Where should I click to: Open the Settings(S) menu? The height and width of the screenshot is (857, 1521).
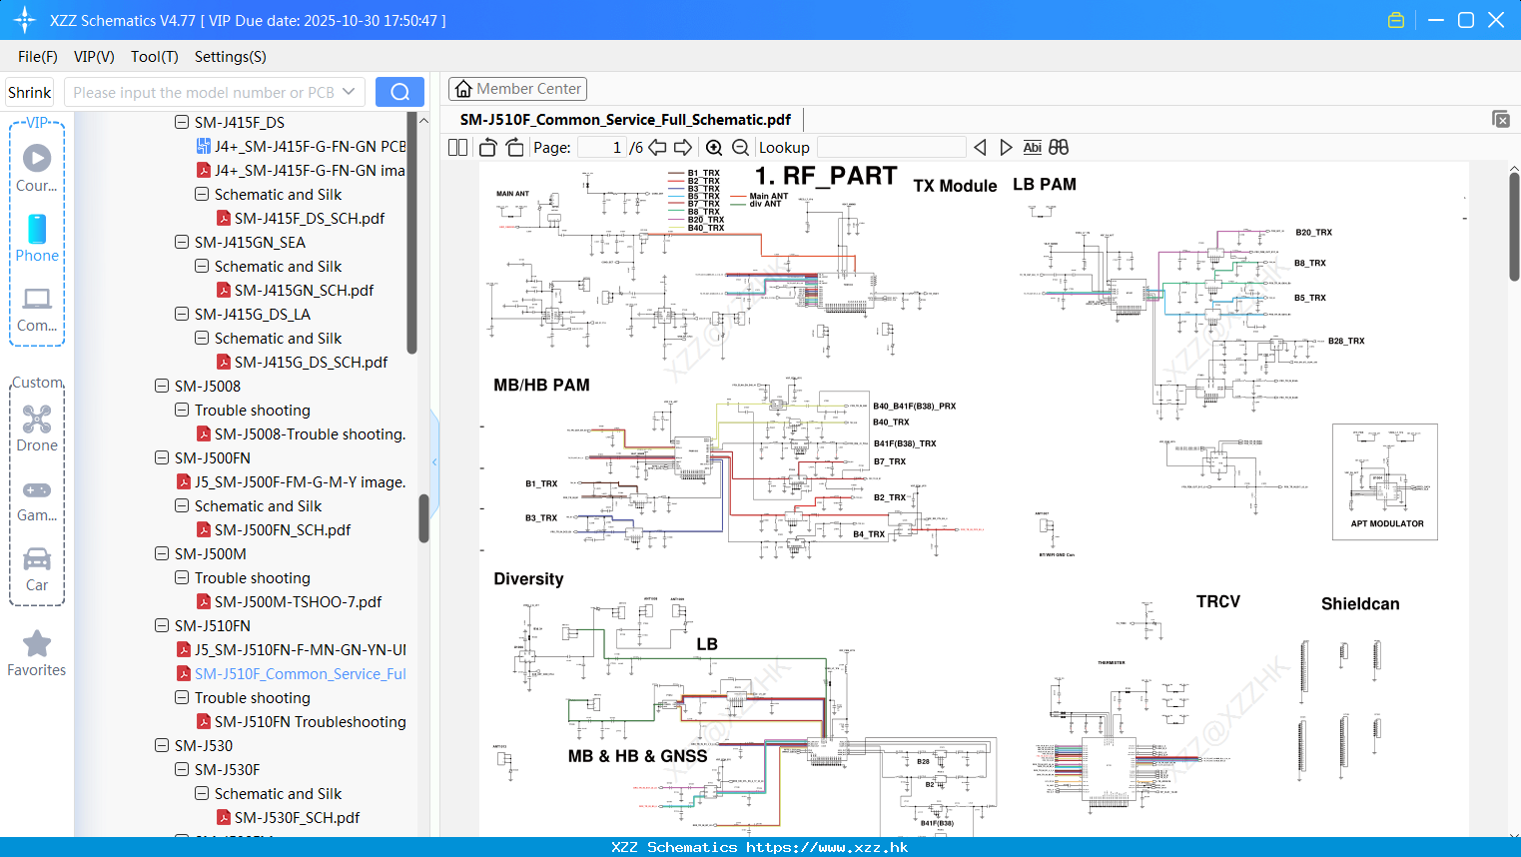[231, 57]
